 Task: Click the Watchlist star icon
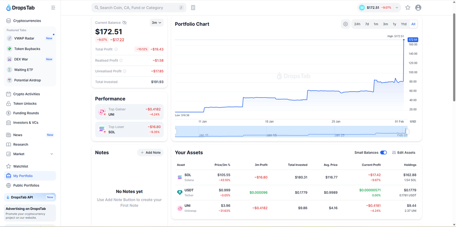click(x=8, y=166)
